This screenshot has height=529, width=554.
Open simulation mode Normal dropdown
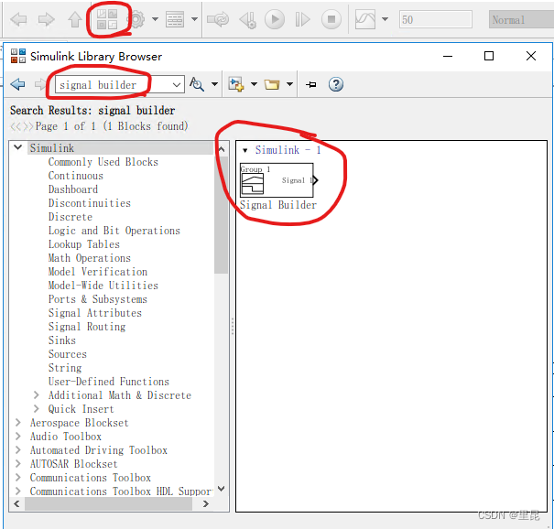(521, 19)
